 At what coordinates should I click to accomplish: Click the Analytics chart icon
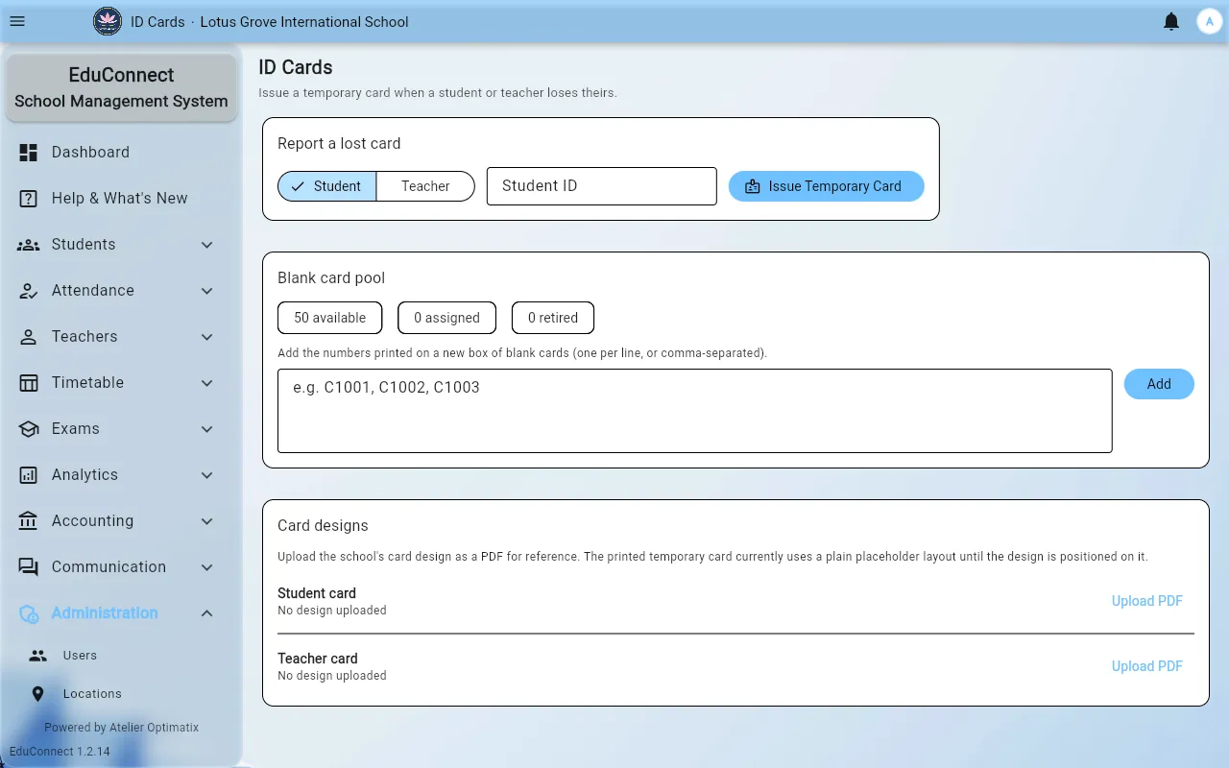click(29, 474)
